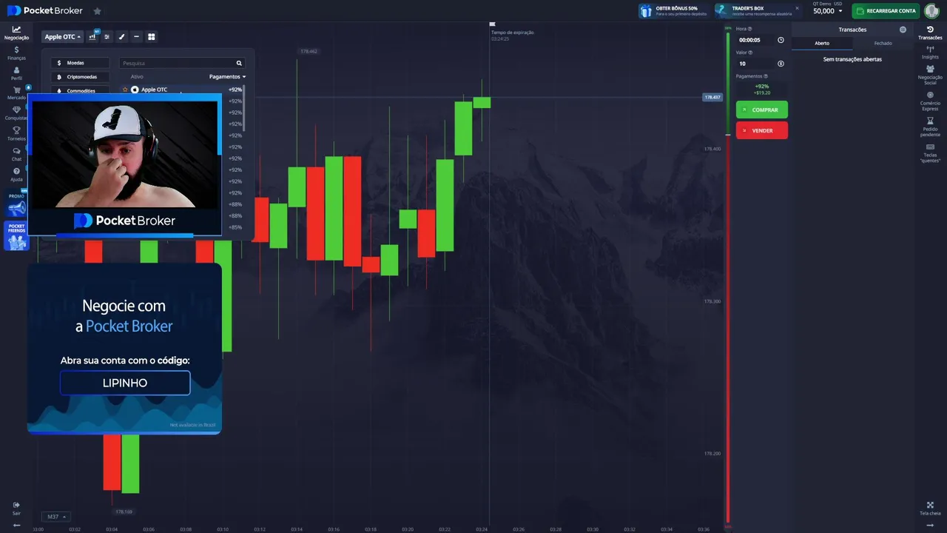The height and width of the screenshot is (533, 947).
Task: Open the OBTER BÔNUS 50% offer
Action: [x=674, y=11]
